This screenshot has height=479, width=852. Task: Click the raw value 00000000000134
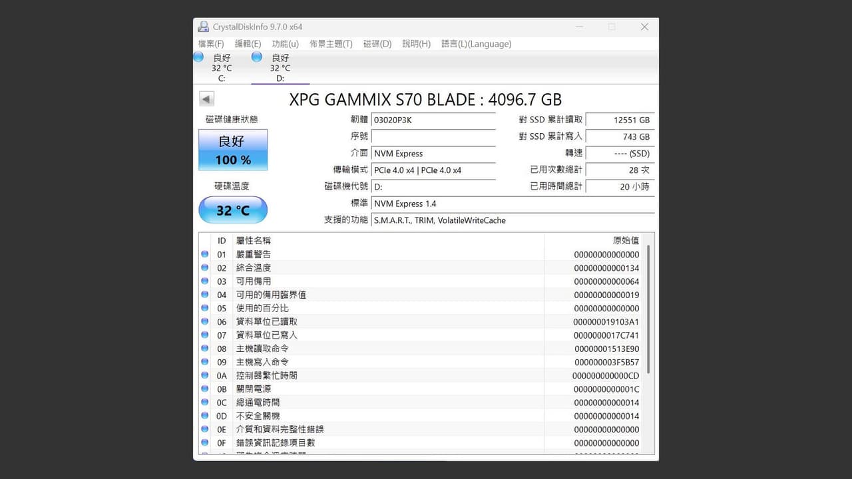click(x=606, y=268)
